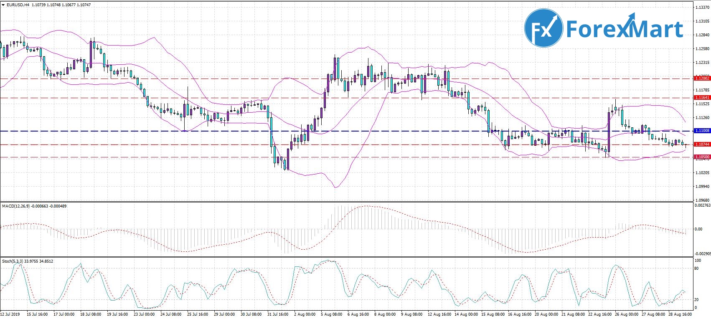
Task: Click price scale value 1.11525
Action: pos(702,104)
